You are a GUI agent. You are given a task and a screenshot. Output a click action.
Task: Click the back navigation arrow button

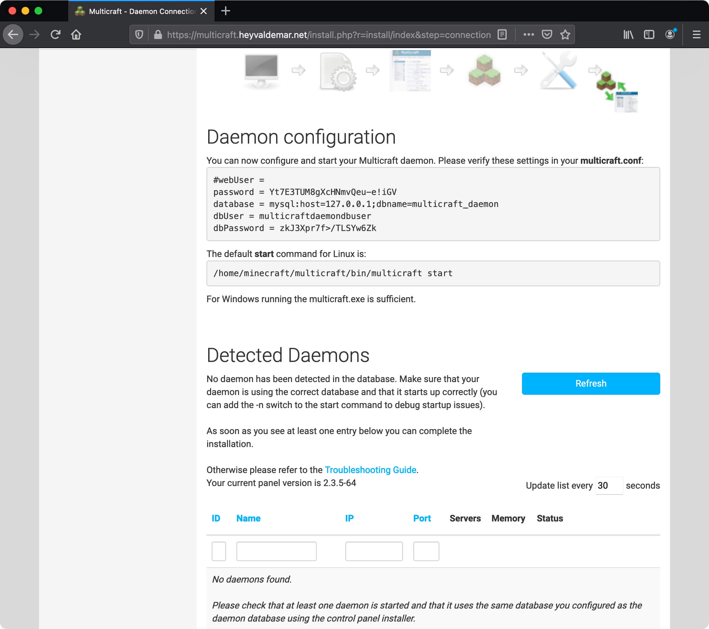[x=14, y=34]
